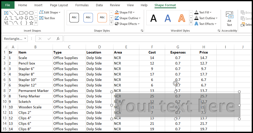Open the Shape Effects dropdown
The width and height of the screenshot is (253, 133).
pos(127,24)
